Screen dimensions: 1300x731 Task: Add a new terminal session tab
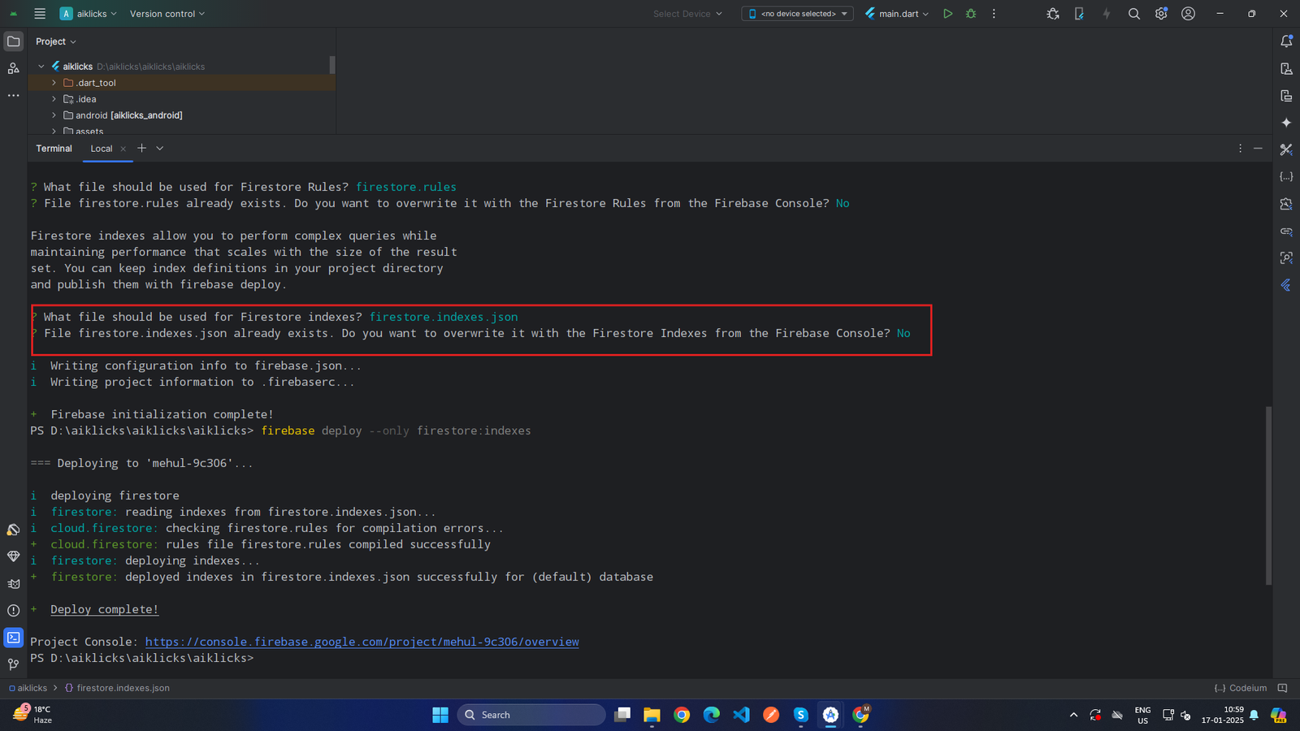tap(142, 148)
